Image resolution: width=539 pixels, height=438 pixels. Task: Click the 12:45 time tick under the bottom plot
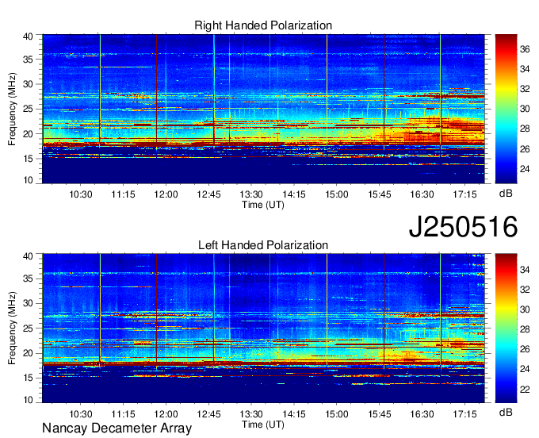(x=208, y=414)
